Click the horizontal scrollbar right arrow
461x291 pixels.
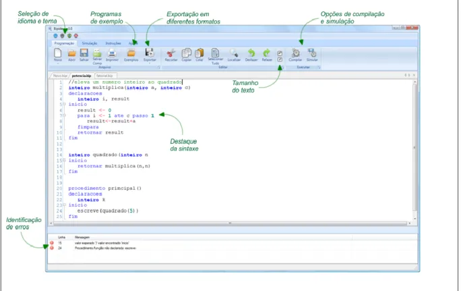coord(409,223)
